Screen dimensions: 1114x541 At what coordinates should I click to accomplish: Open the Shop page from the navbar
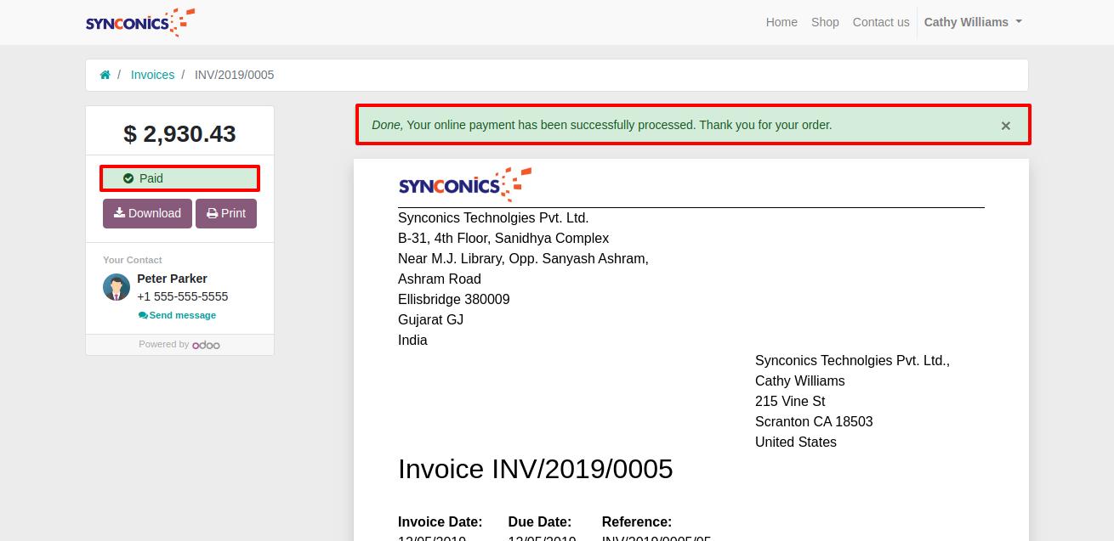(825, 22)
